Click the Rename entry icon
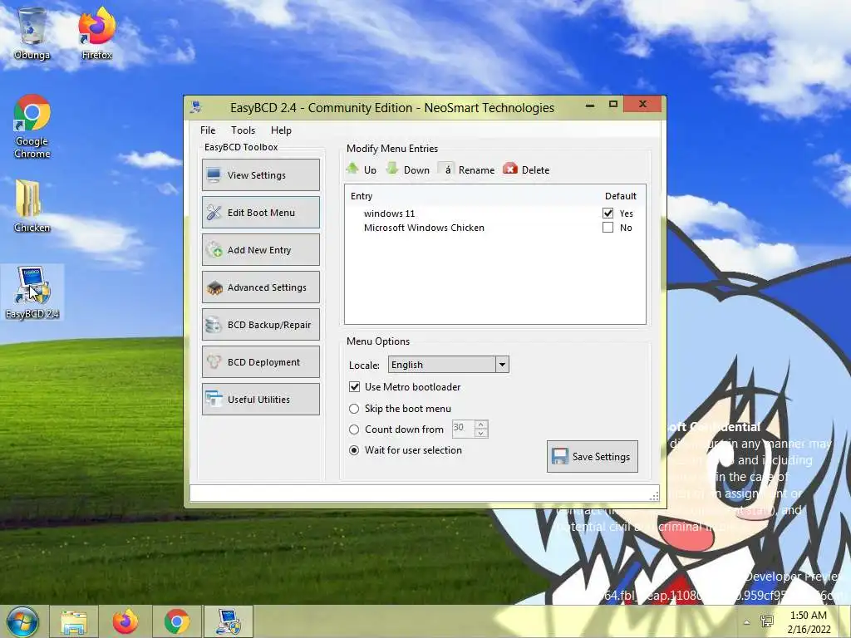Viewport: 851px width, 638px height. pyautogui.click(x=446, y=169)
